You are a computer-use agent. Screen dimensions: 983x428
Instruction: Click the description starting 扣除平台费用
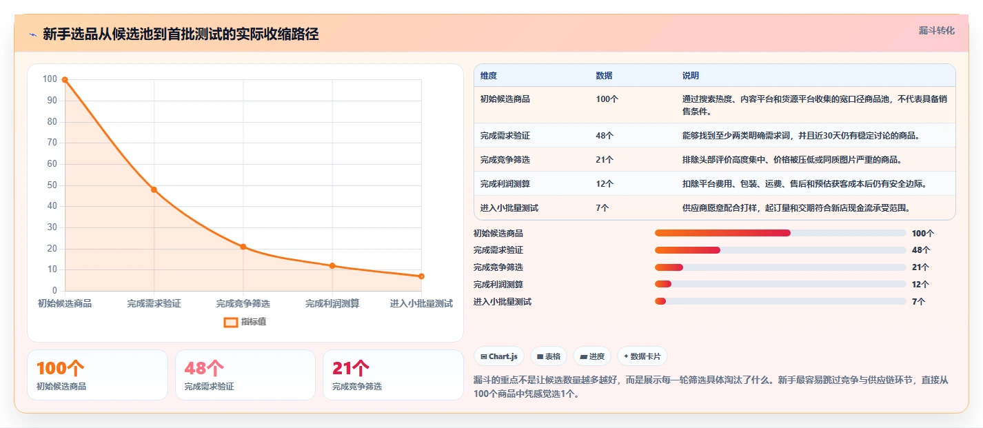point(804,183)
